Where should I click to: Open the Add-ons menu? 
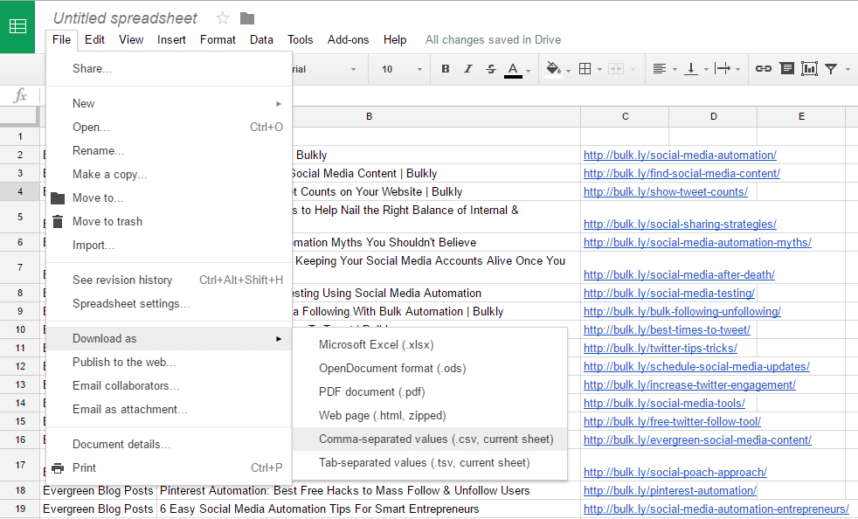(x=348, y=40)
